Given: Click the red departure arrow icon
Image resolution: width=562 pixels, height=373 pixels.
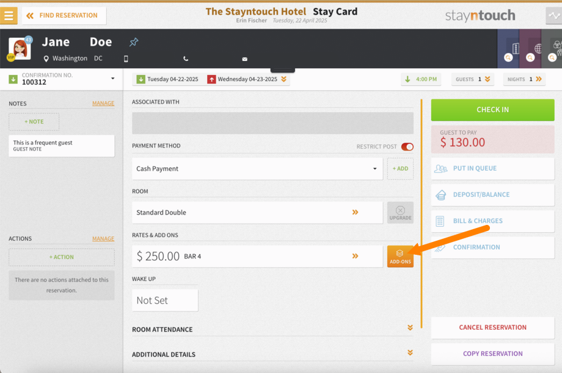Looking at the screenshot, I should tap(211, 79).
